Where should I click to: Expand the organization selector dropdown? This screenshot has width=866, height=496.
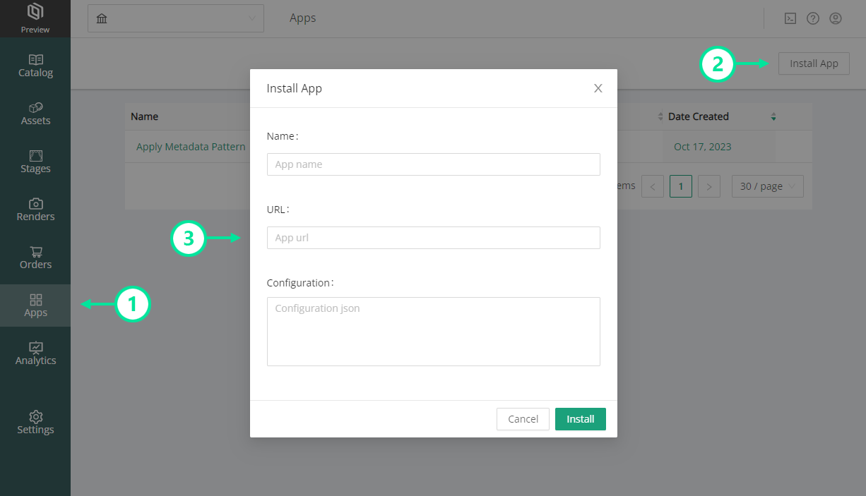click(x=175, y=18)
